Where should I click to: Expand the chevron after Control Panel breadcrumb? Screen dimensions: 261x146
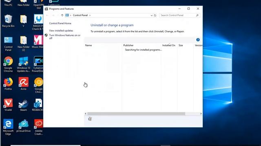90,15
